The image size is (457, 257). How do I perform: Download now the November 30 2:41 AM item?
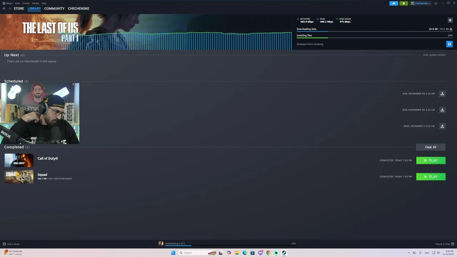(442, 110)
